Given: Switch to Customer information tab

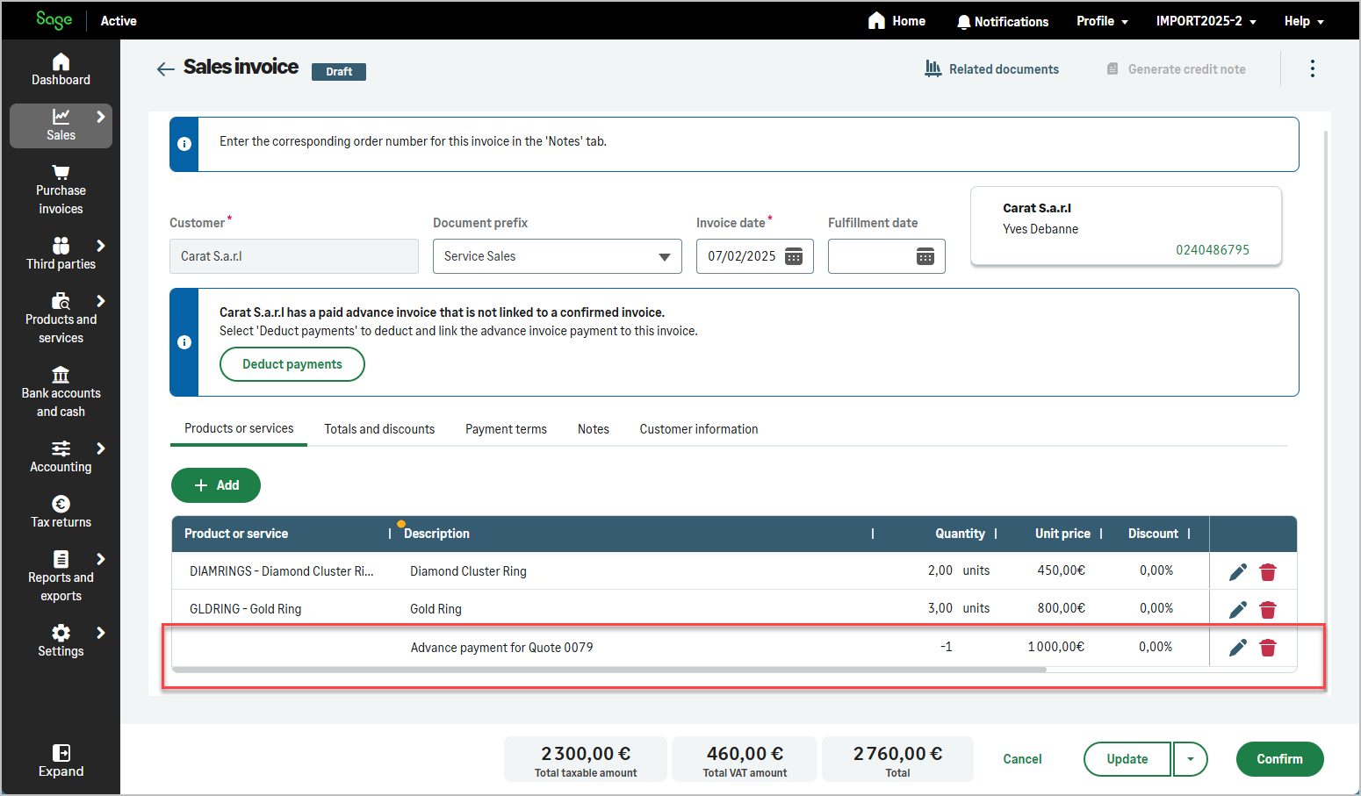Looking at the screenshot, I should pos(699,429).
